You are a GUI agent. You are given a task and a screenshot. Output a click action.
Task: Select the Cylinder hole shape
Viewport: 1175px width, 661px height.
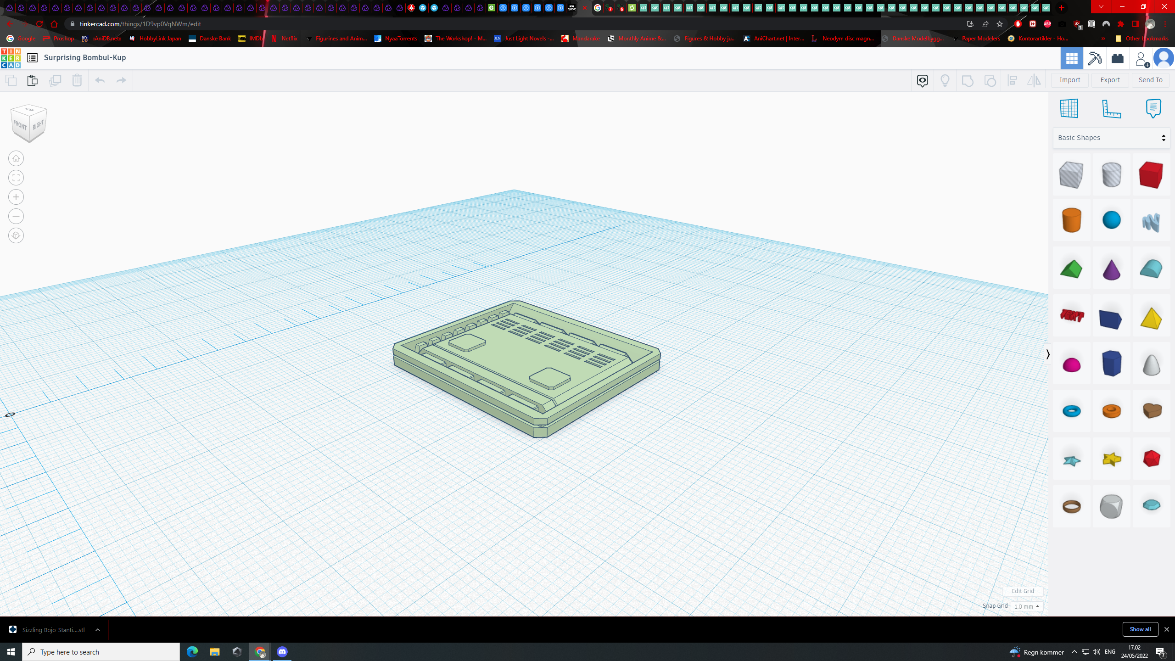point(1111,175)
